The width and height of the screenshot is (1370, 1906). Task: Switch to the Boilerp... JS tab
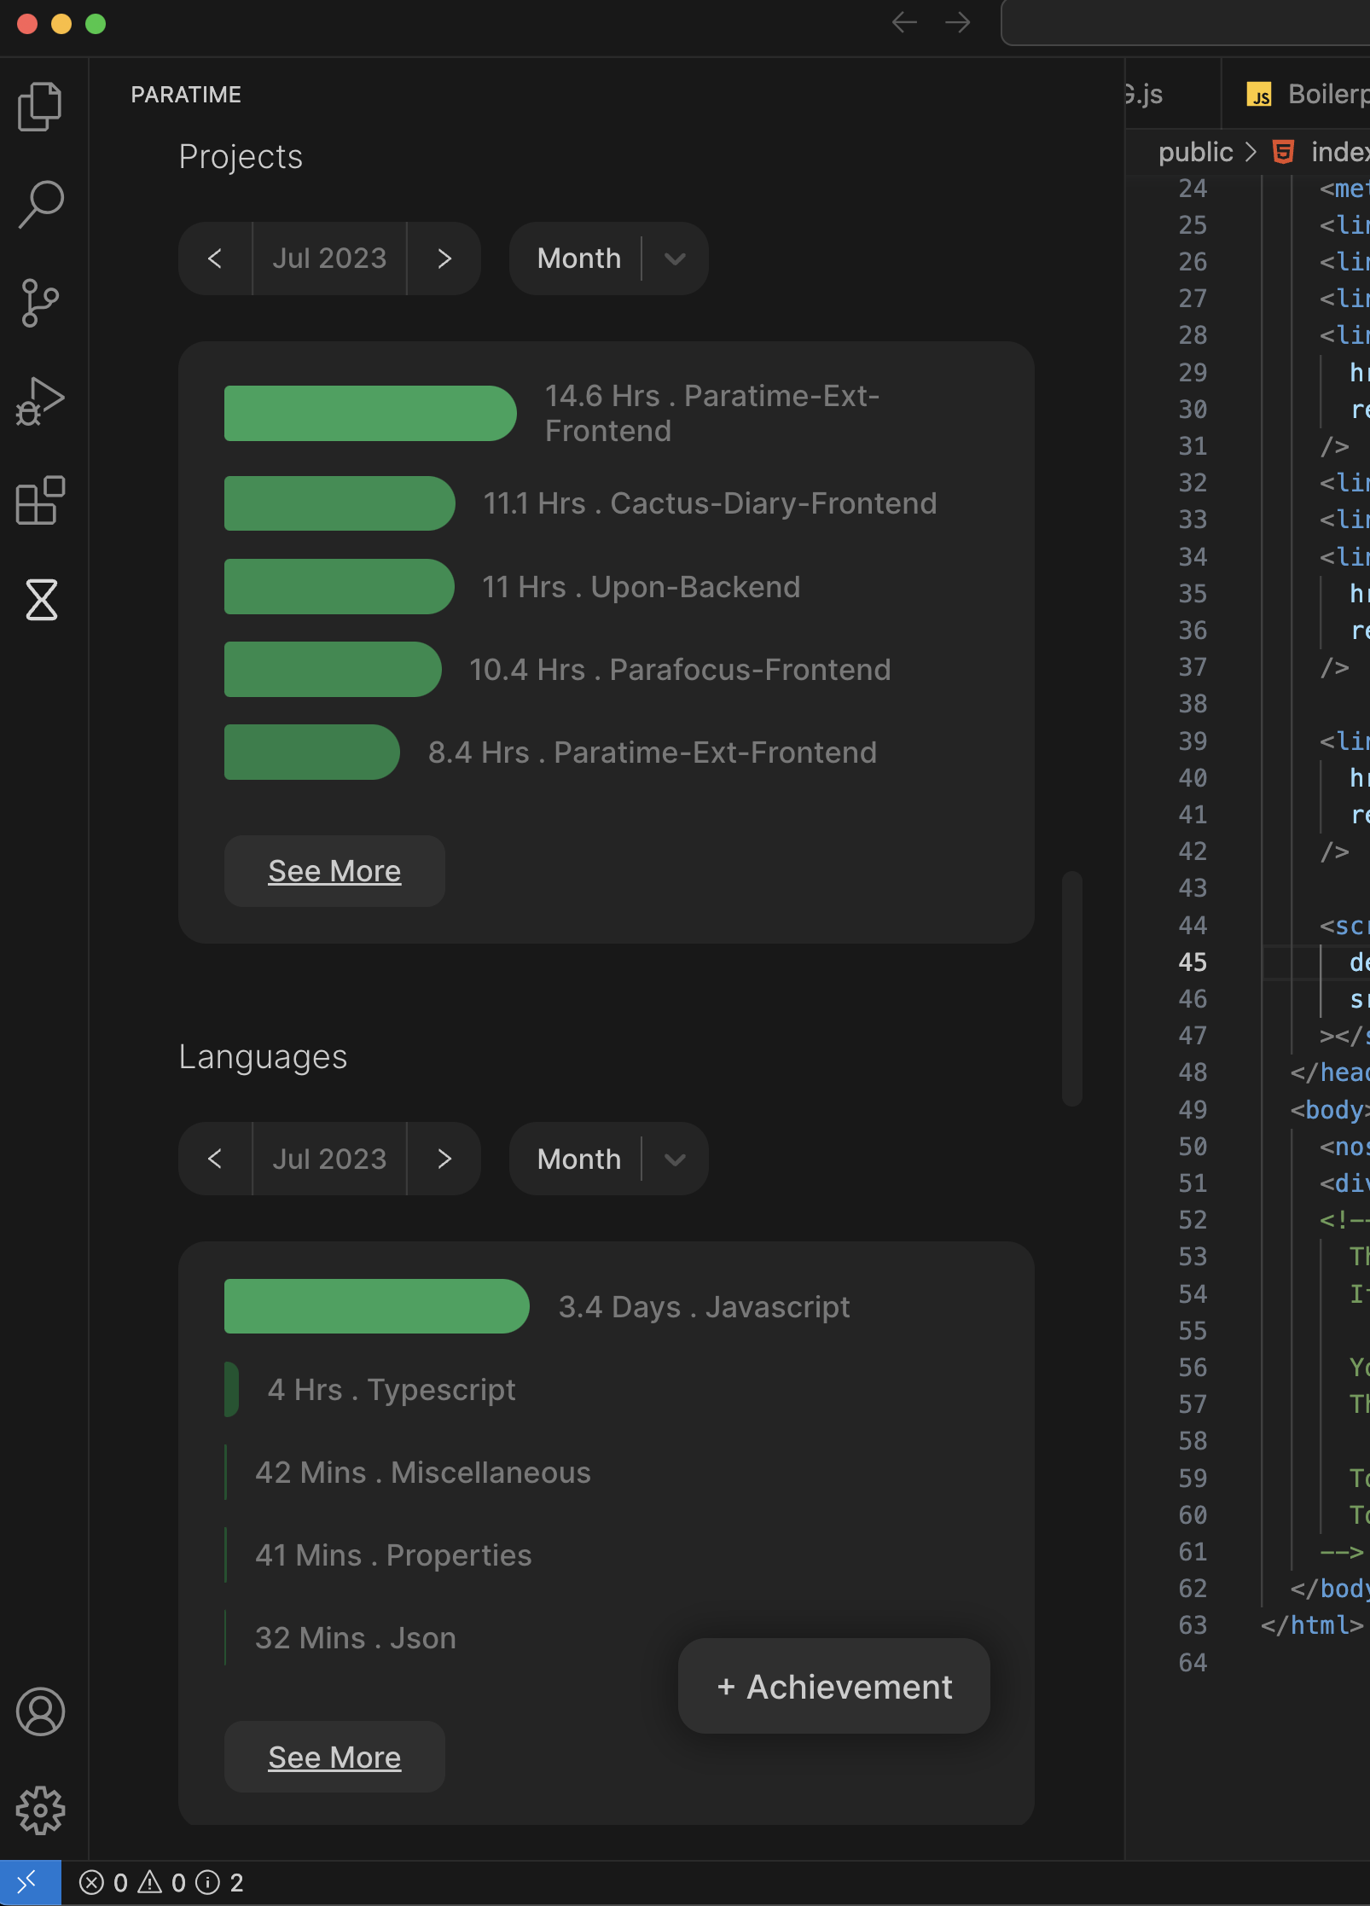point(1297,94)
